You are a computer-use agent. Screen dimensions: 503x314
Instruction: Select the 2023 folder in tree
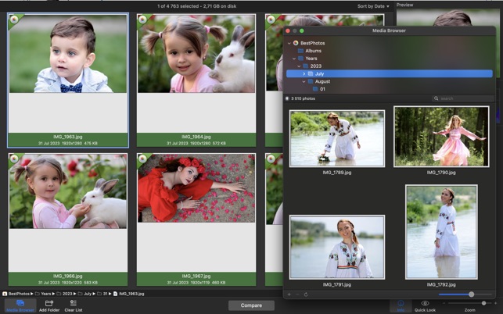coord(315,66)
